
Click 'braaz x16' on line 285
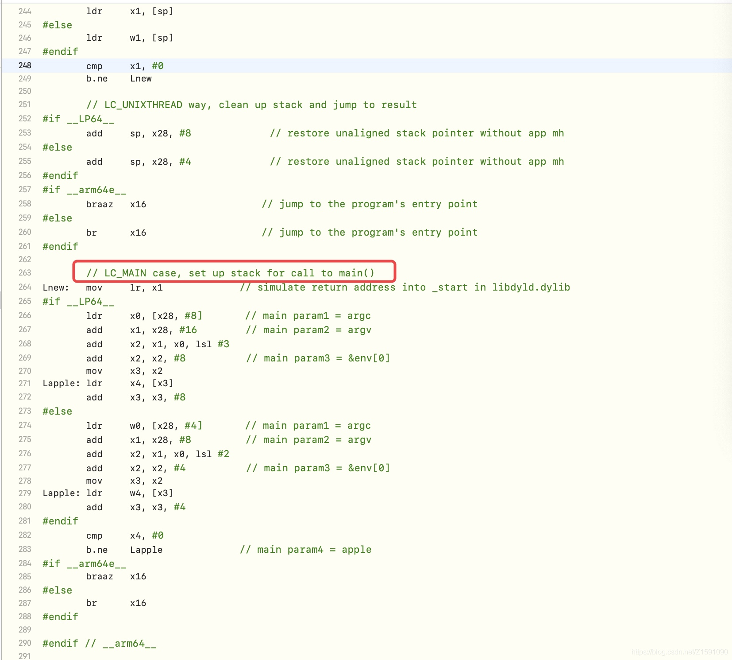[x=116, y=576]
